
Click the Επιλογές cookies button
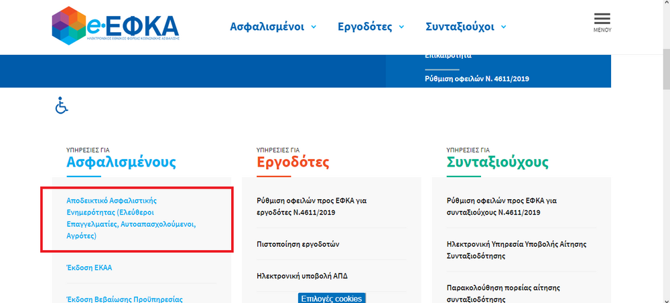click(x=332, y=298)
